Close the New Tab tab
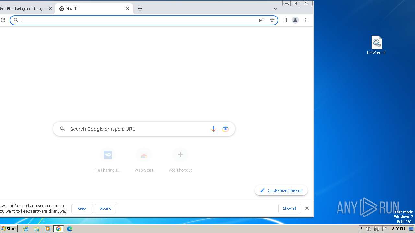This screenshot has height=233, width=415. (x=128, y=9)
